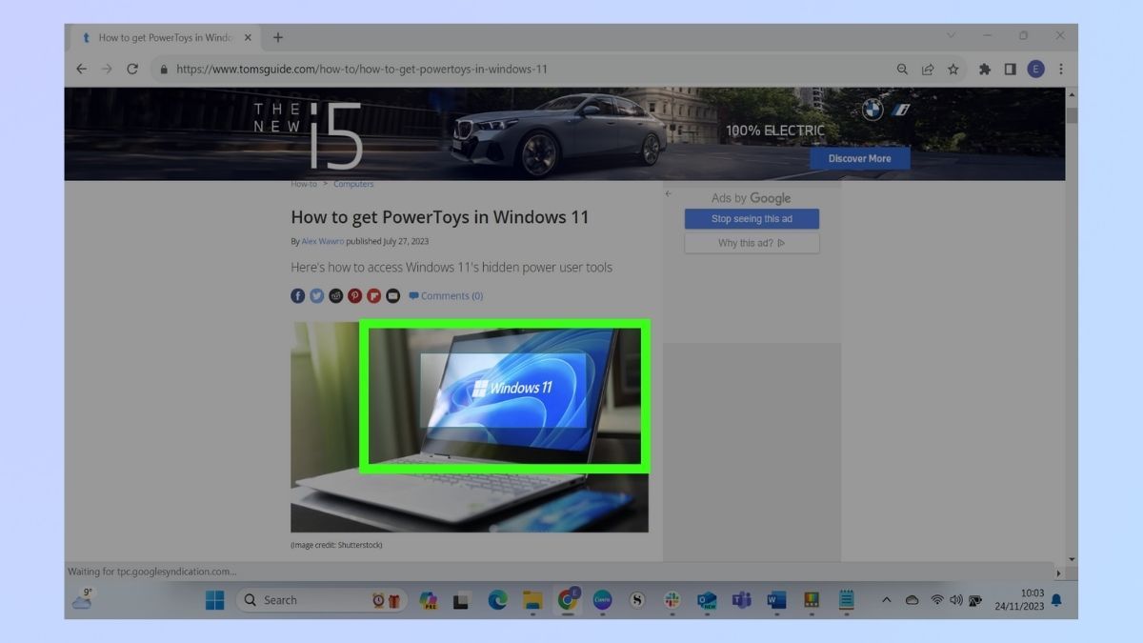Email the article using the envelope icon
The image size is (1143, 643).
(392, 296)
